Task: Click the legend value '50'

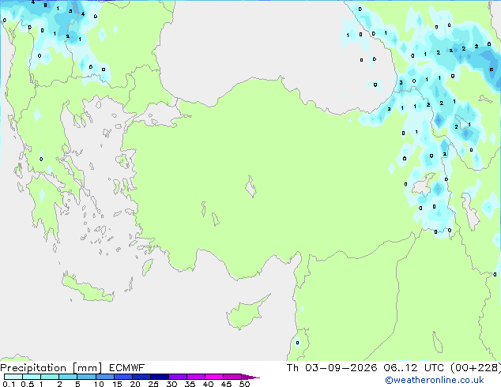Action: 244,384
